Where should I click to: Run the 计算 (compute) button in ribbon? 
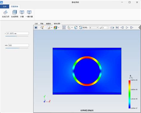click(x=22, y=12)
